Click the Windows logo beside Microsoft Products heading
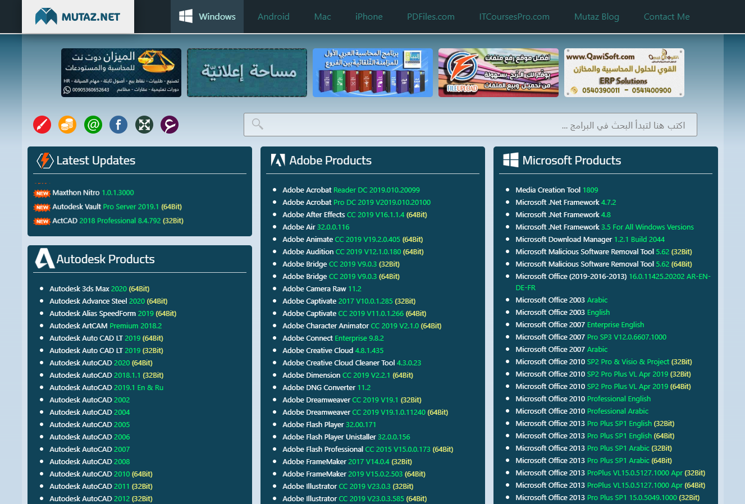Screen dimensions: 745x504 pyautogui.click(x=511, y=161)
